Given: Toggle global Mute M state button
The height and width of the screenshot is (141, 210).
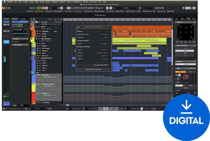Looking at the screenshot, I should [31, 8].
